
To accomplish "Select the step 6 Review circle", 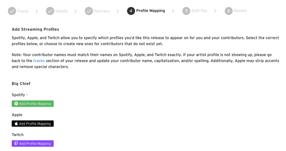I will [x=228, y=11].
